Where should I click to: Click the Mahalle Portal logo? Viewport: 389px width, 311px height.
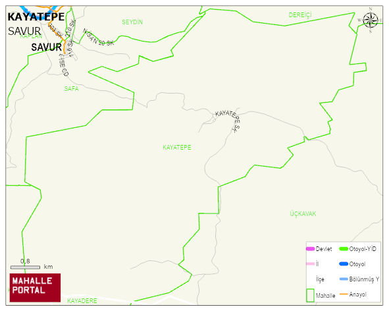point(36,288)
